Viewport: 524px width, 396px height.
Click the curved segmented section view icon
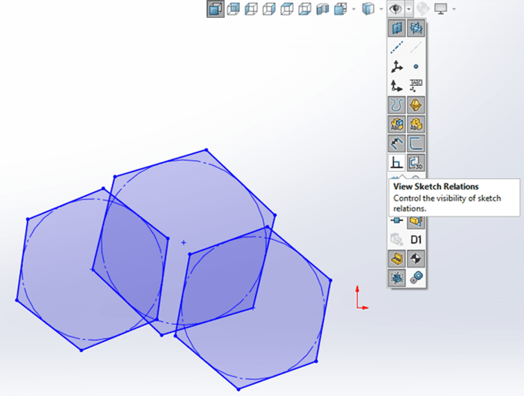pyautogui.click(x=322, y=9)
